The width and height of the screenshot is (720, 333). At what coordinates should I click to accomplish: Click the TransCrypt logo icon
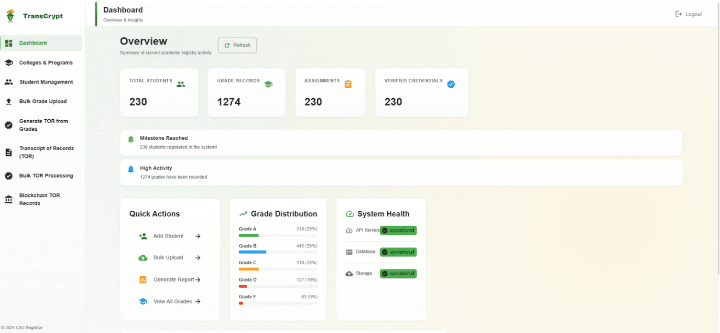pos(10,16)
